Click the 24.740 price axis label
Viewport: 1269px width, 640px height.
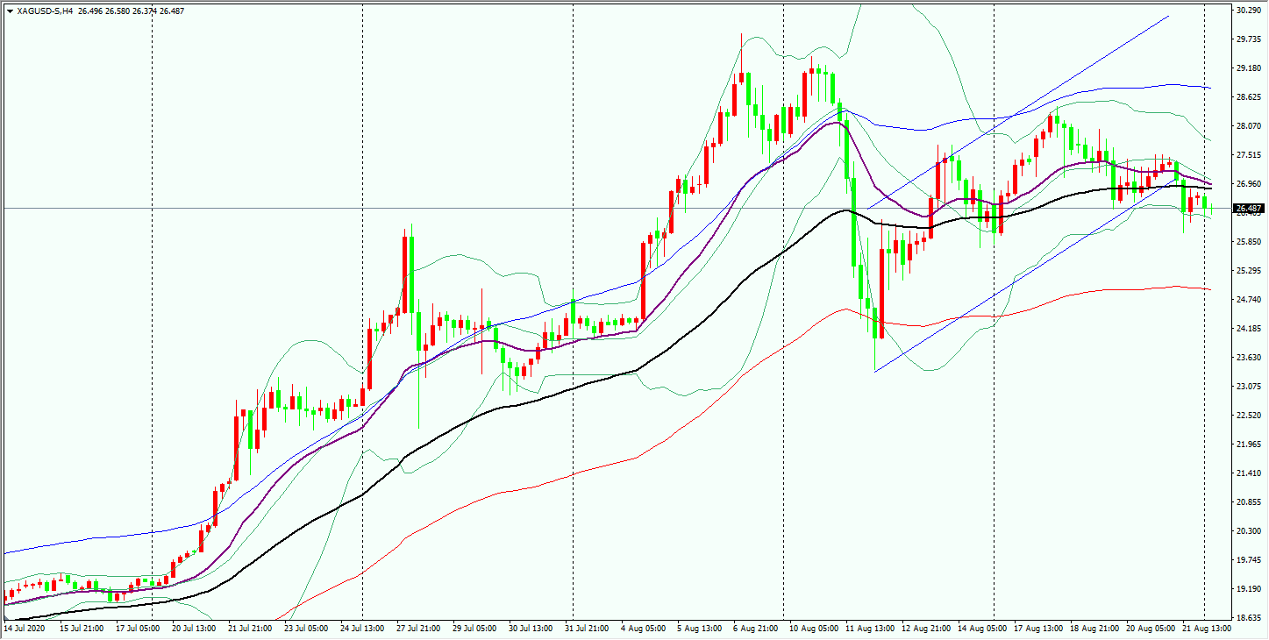point(1248,300)
